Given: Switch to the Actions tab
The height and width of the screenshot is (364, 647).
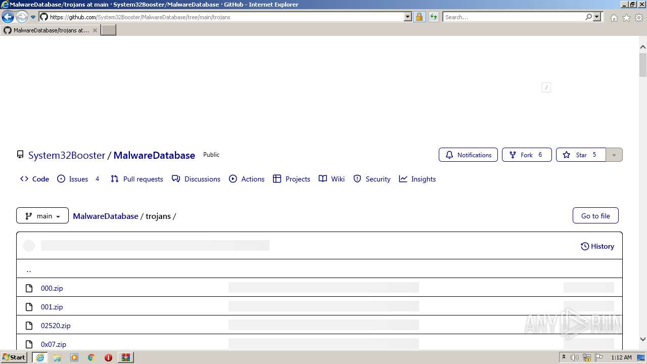Looking at the screenshot, I should [x=247, y=179].
